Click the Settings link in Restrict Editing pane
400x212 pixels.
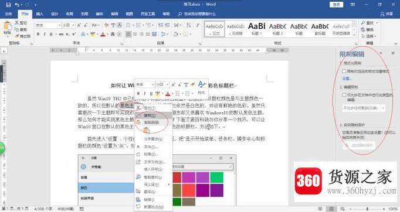click(x=347, y=78)
